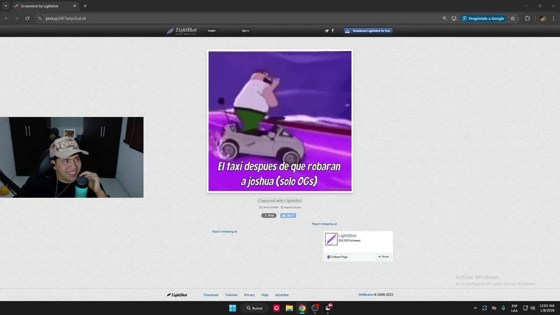The image size is (560, 315).
Task: Click Report misleading ad link below Post button
Action: tap(224, 231)
